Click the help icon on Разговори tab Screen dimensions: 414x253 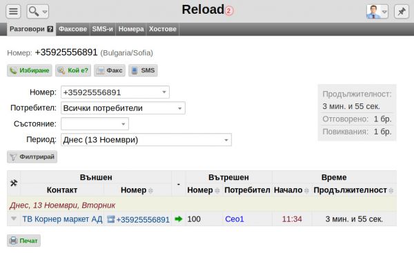[x=50, y=29]
